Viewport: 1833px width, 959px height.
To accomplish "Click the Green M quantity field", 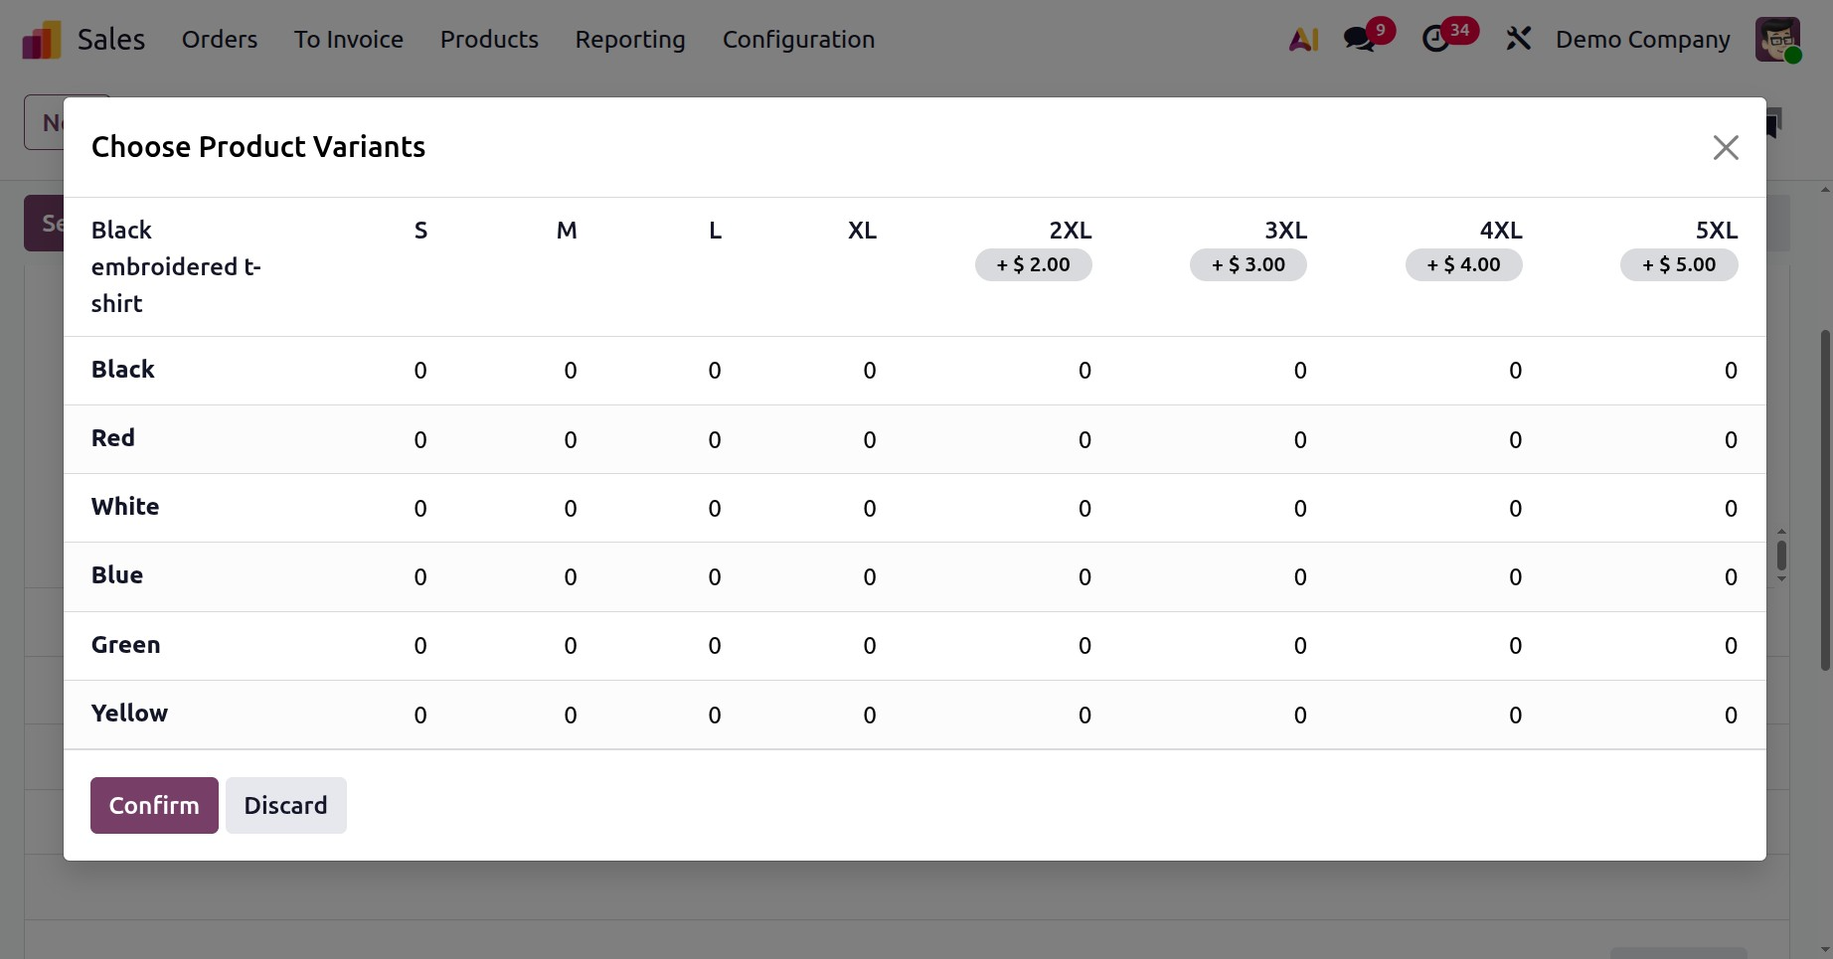I will pyautogui.click(x=571, y=646).
